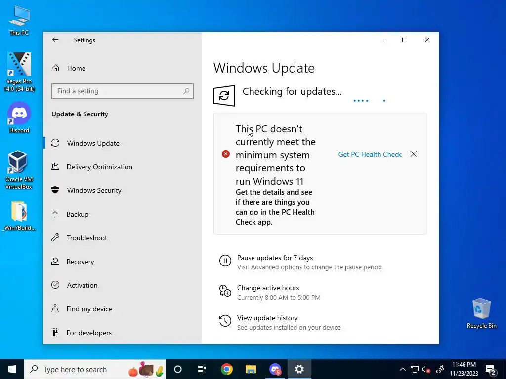
Task: Minimize the Settings window
Action: coord(382,40)
